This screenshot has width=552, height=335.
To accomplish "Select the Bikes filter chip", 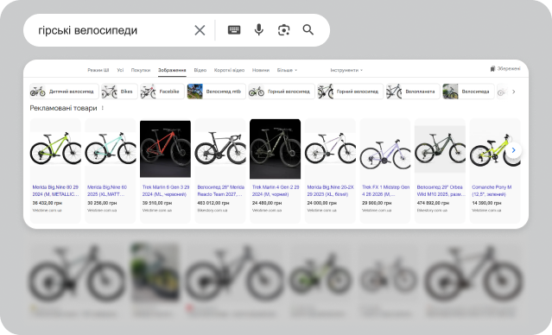I will pos(119,92).
